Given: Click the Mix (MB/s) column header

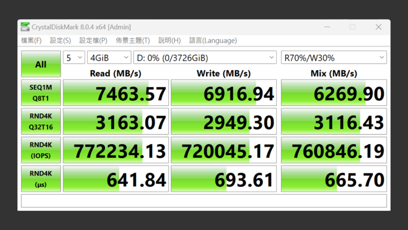Looking at the screenshot, I should click(334, 73).
